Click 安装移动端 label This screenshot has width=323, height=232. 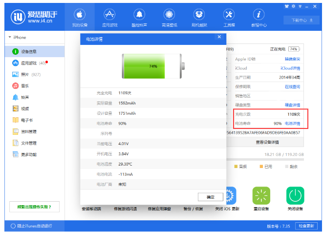pyautogui.click(x=91, y=209)
